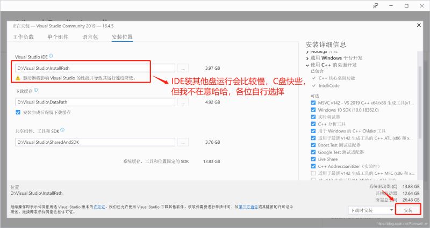Open the 许可证 link
Screen dimensions: 430x228
[99, 207]
